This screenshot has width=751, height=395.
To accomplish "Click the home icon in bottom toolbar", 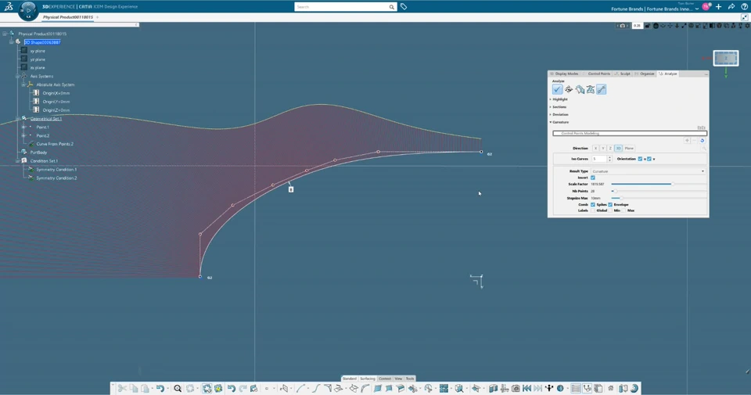I will point(611,388).
